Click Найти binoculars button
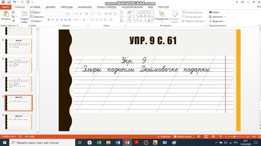 tap(214, 12)
